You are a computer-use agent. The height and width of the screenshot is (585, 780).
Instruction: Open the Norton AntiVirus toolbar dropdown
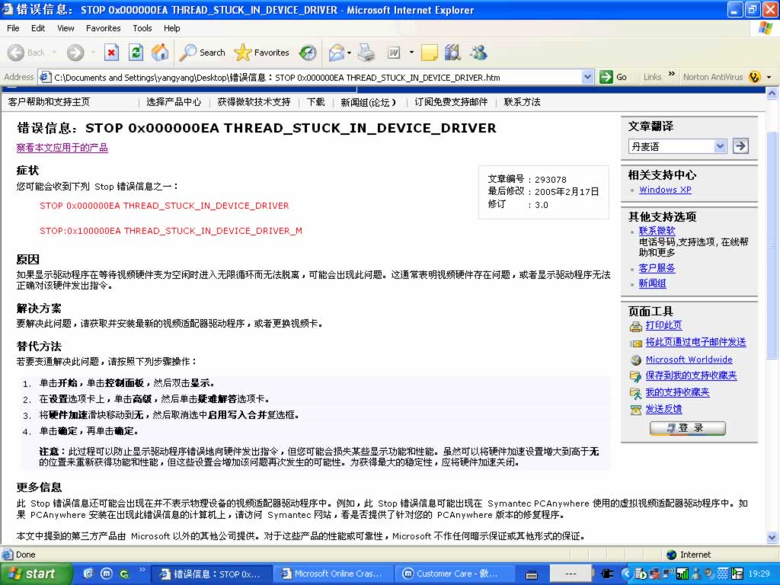click(x=769, y=77)
